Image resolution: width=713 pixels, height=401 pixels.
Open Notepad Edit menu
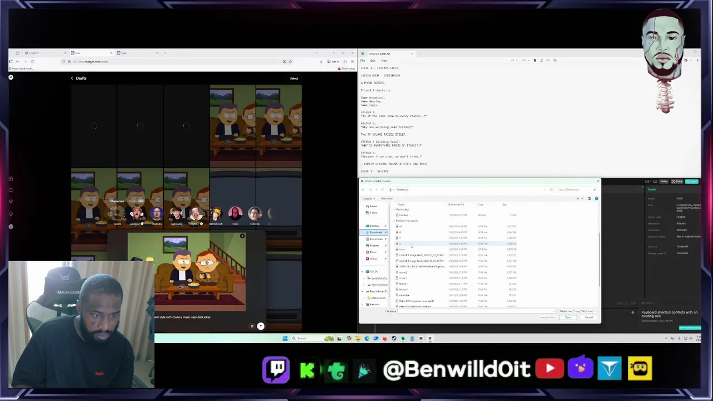point(373,60)
